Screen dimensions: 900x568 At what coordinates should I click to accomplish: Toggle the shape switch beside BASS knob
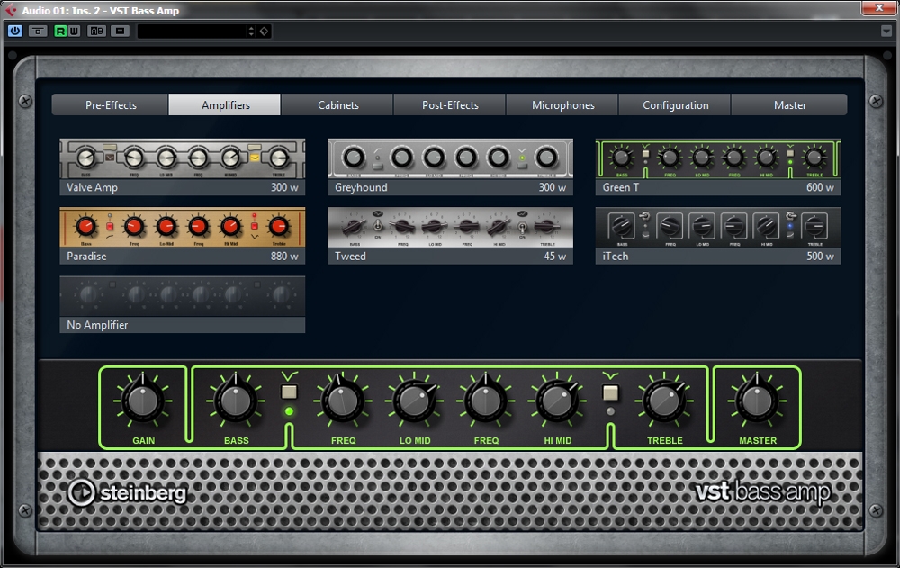coord(289,392)
